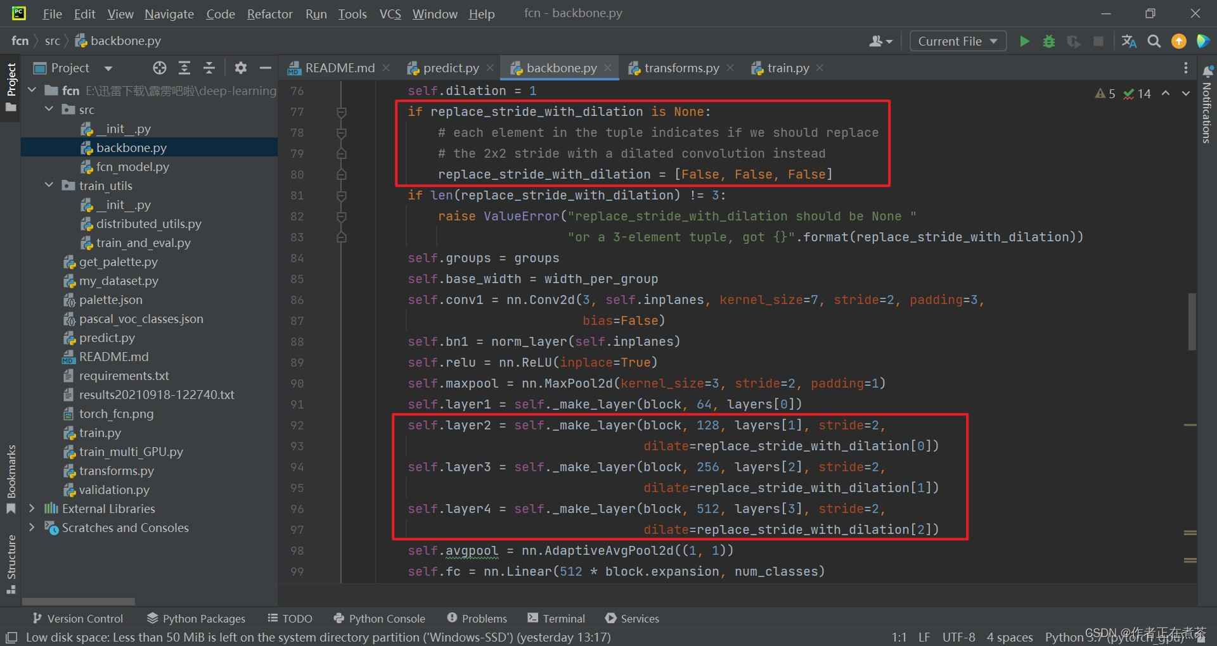Screen dimensions: 1217x646
Task: Open Search Everywhere with the magnifier icon
Action: [x=1154, y=41]
